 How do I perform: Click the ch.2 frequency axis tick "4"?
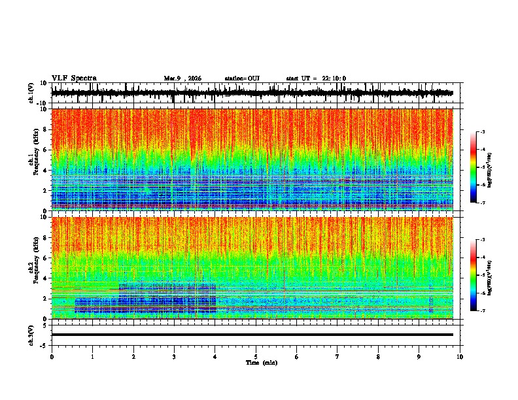coord(45,278)
